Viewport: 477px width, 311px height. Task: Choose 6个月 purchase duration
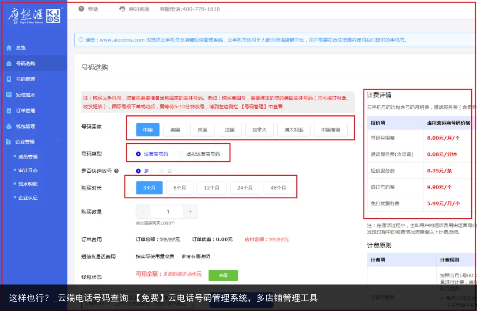click(x=179, y=188)
